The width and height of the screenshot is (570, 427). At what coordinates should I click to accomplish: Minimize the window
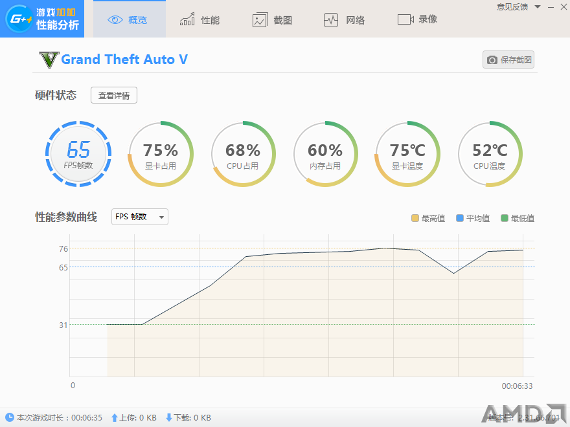[x=551, y=7]
